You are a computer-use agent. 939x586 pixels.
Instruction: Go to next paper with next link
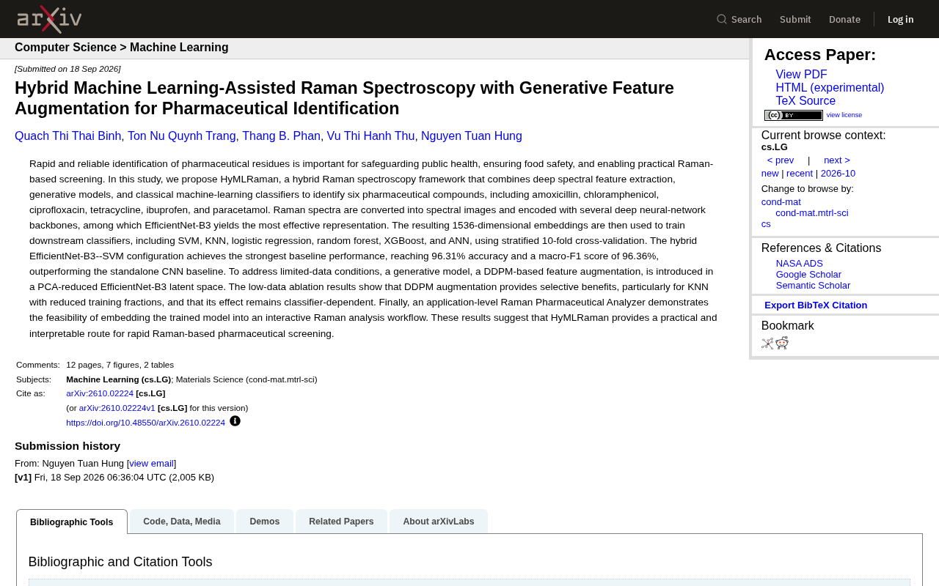[x=837, y=160]
